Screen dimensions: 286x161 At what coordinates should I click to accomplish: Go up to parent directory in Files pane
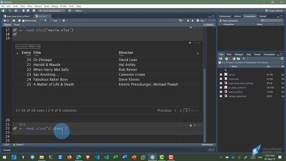pos(226,70)
